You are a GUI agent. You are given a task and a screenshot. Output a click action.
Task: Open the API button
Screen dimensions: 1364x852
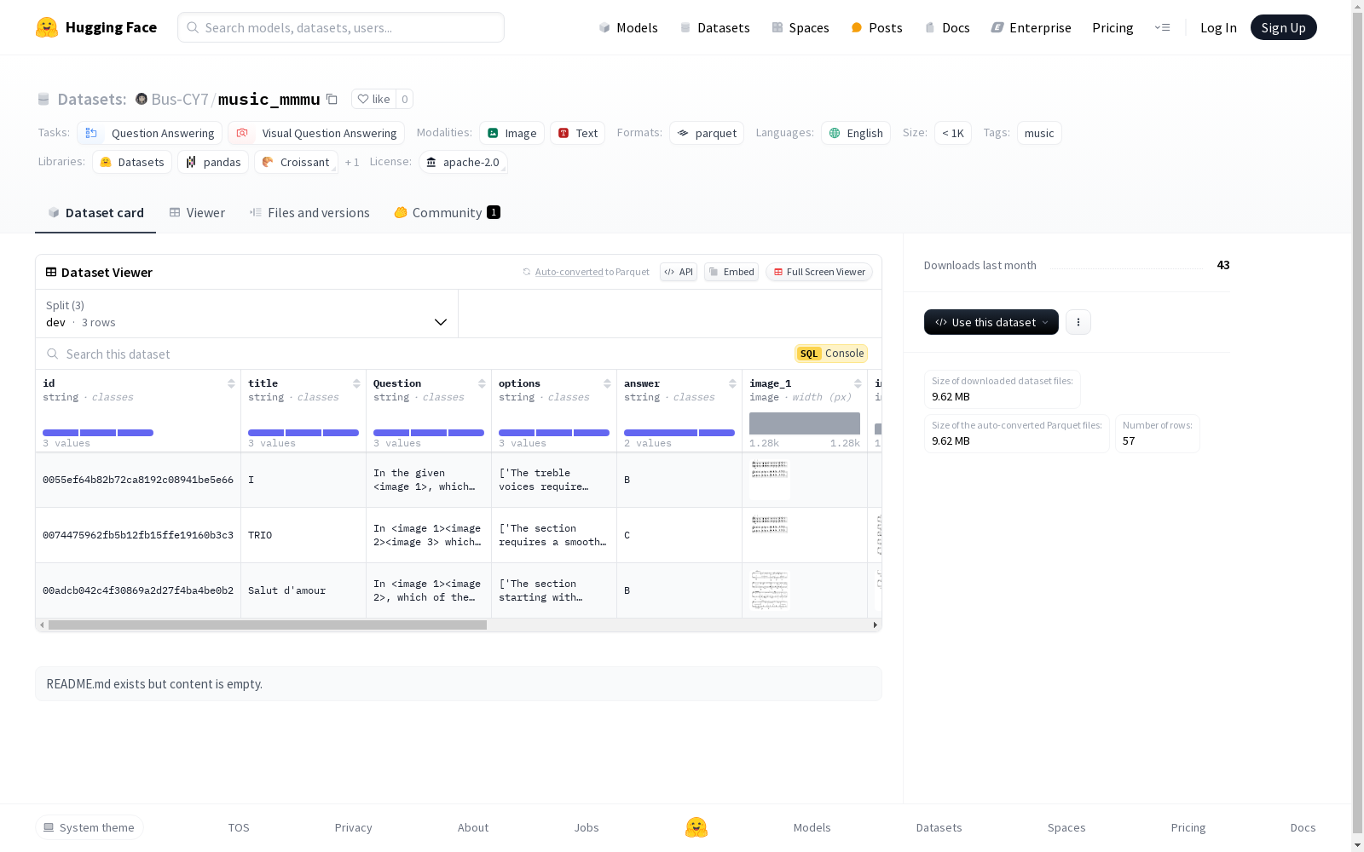(x=679, y=272)
